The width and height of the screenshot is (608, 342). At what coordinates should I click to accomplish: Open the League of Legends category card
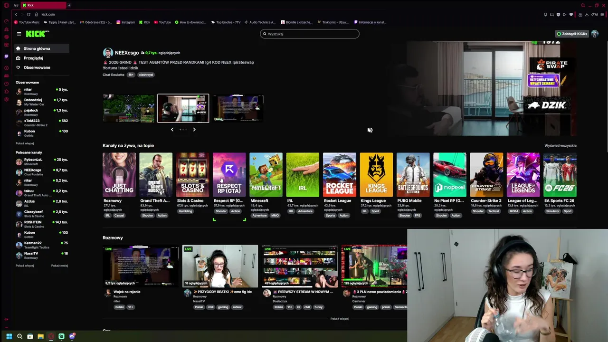click(523, 174)
